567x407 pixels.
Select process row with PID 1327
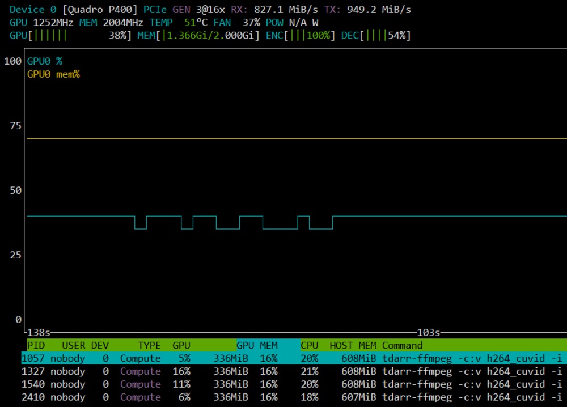click(x=294, y=371)
